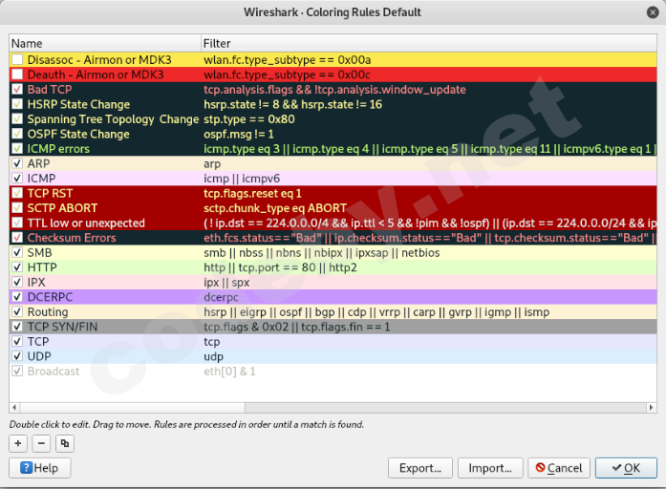
Task: Select the 'ICMP errors' rule name
Action: (x=58, y=149)
